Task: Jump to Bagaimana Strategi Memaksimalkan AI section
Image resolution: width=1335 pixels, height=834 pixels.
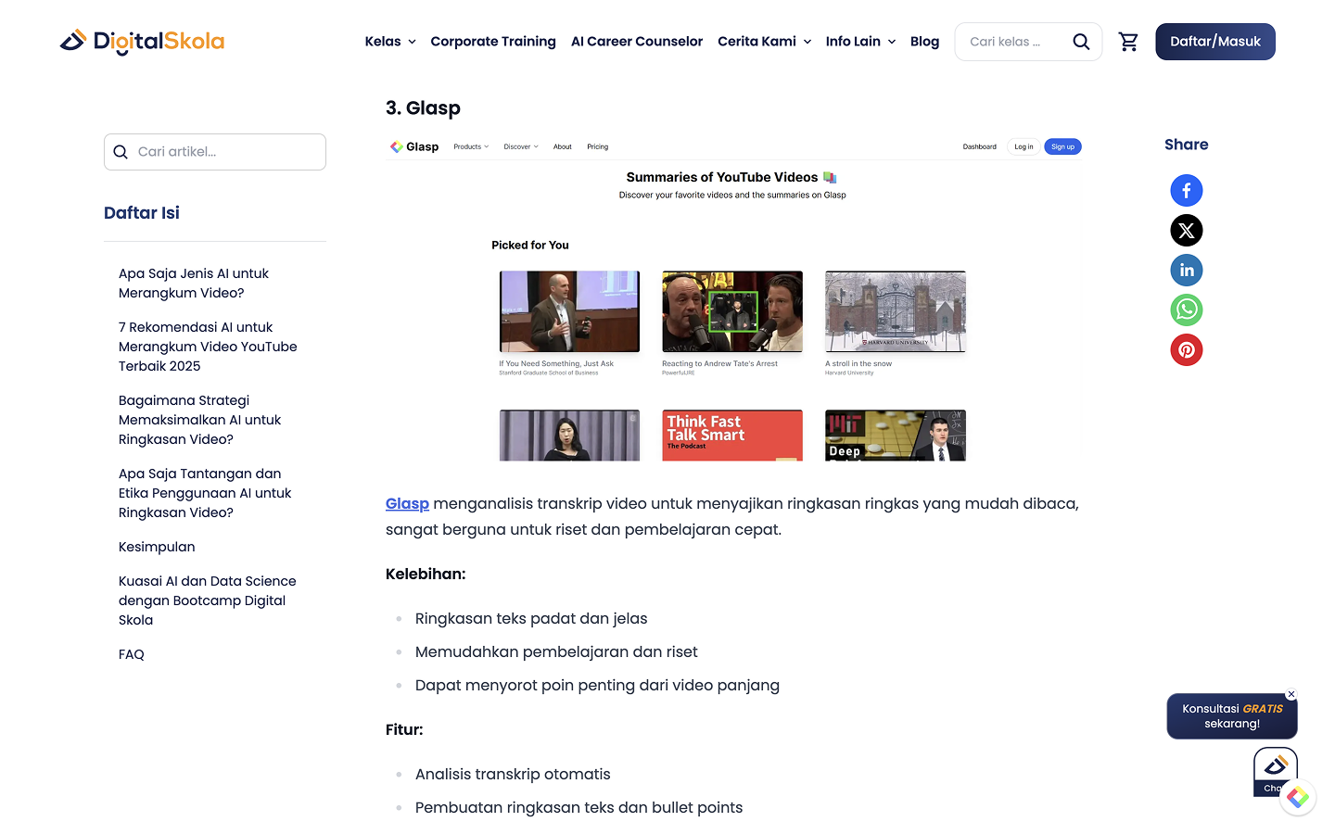Action: 199,420
